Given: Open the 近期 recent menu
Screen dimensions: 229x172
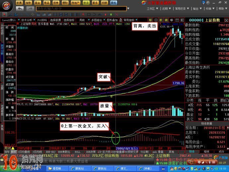Looking at the screenshot, I should point(166,9).
